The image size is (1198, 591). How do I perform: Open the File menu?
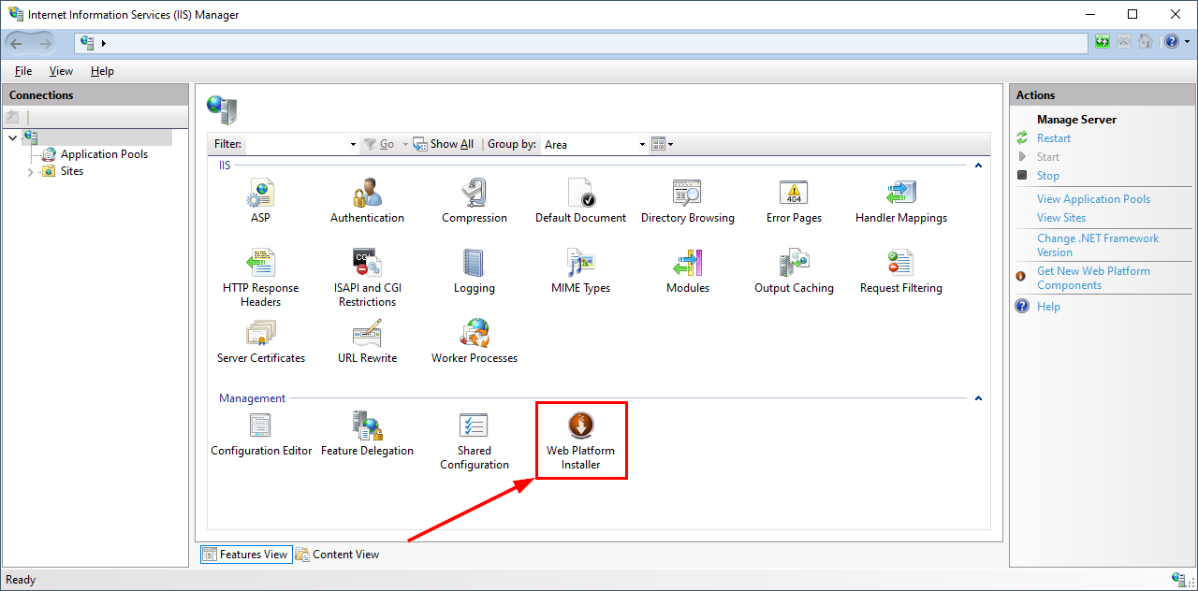coord(23,71)
